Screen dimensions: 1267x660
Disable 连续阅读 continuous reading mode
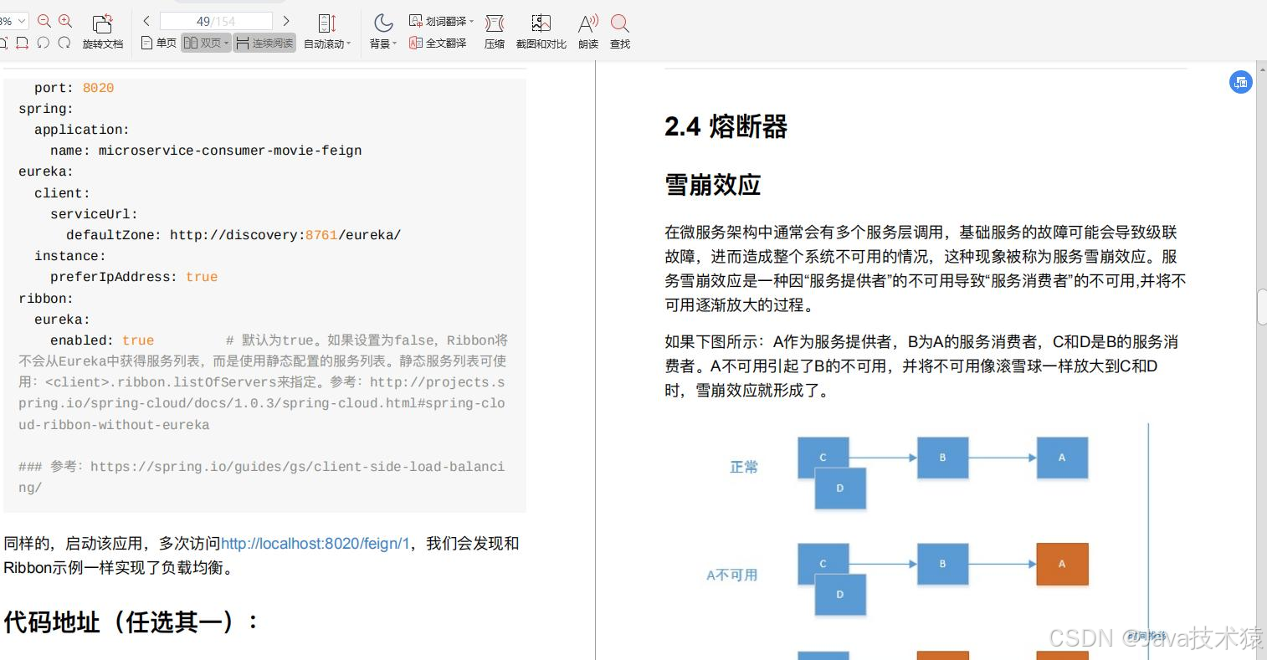tap(264, 43)
